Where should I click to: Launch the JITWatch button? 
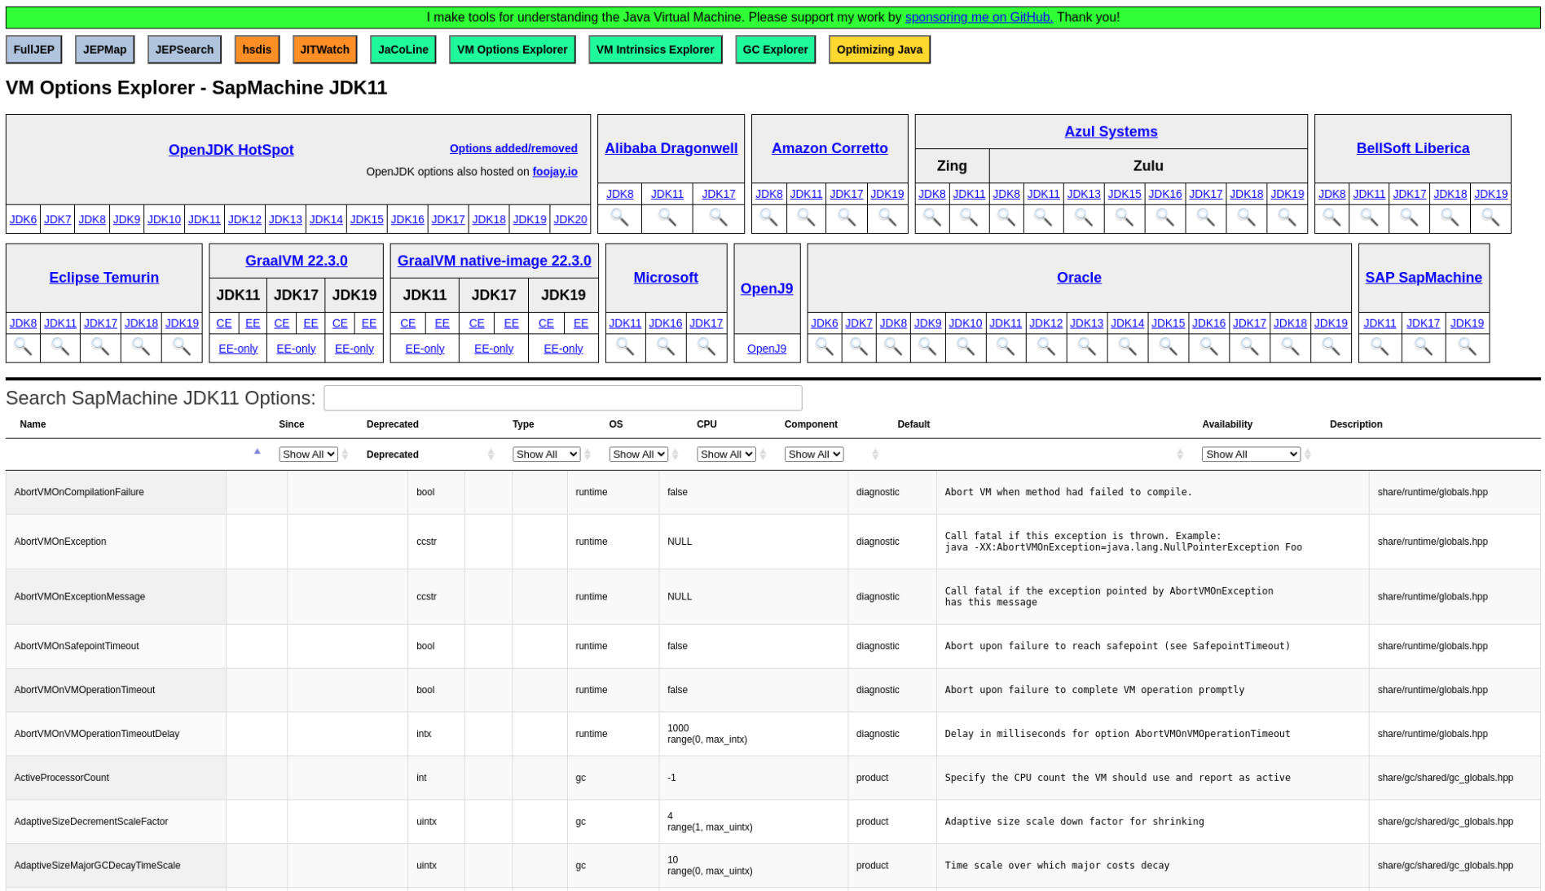(324, 50)
